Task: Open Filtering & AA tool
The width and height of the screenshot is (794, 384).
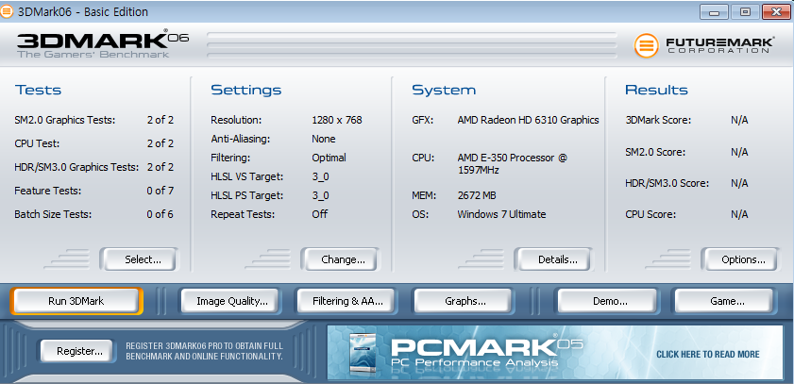Action: 346,301
